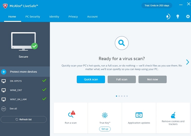
Task: Select the WIN8_ENT device name
Action: point(16,90)
